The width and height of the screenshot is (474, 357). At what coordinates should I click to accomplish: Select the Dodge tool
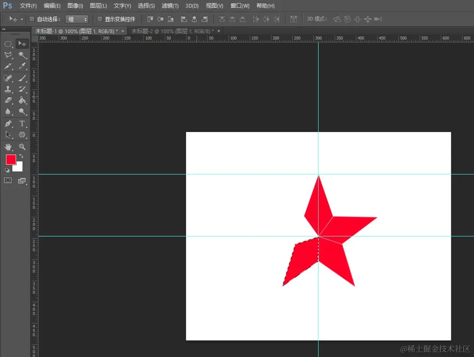(22, 111)
